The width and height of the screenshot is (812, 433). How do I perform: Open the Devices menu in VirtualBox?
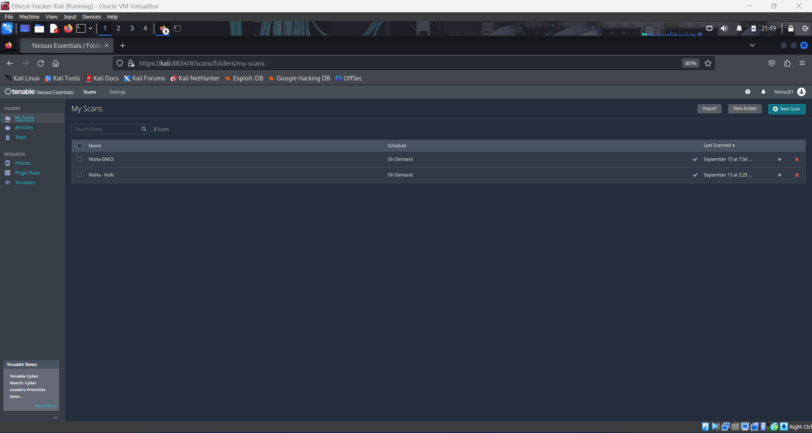point(91,17)
